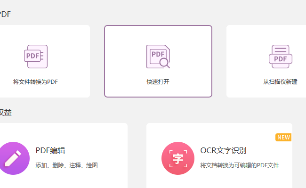The image size is (306, 188).
Task: Click the purple pencil PDF edit icon
Action: click(x=13, y=158)
